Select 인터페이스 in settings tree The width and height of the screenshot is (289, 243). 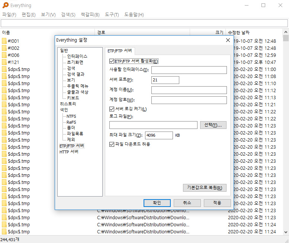[x=77, y=56]
